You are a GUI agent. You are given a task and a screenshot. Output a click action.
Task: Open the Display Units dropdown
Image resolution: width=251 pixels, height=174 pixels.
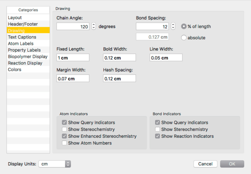click(54, 164)
